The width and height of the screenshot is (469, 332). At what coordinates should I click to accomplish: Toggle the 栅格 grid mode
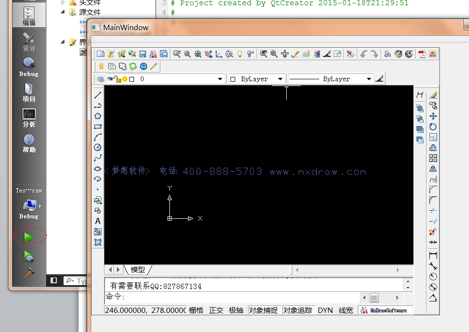point(196,311)
